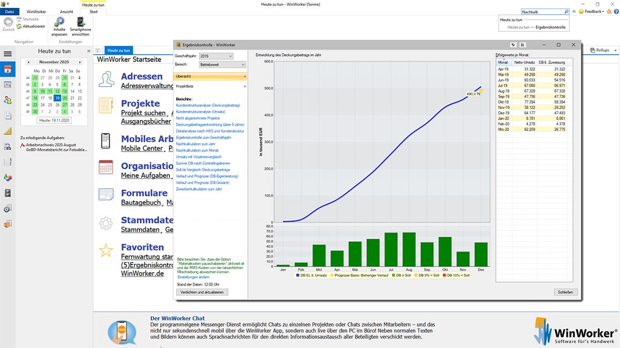Select the blue Heute zu tun document tab
The image size is (620, 348).
(119, 51)
